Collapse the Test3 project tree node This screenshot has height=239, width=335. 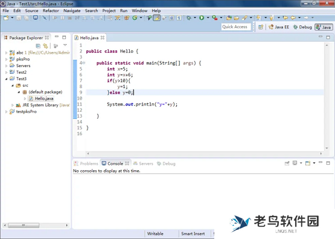click(x=6, y=79)
